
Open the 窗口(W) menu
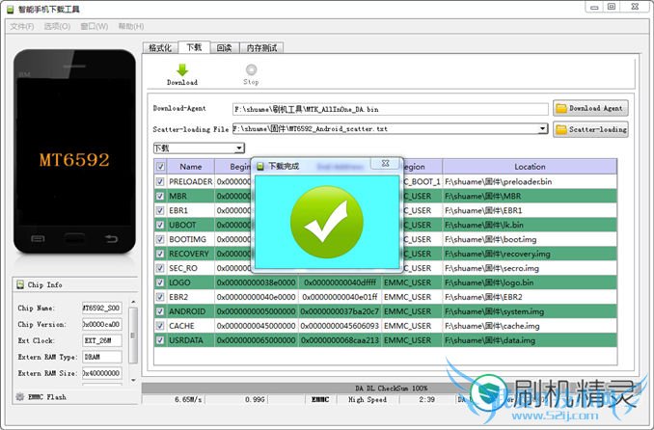(x=95, y=26)
